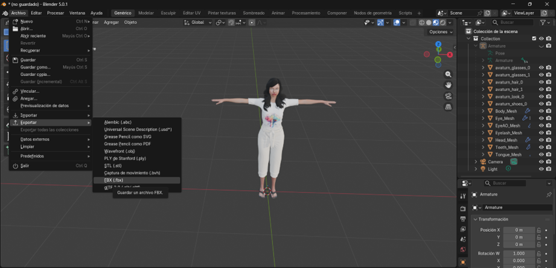
Task: Toggle overlays display button
Action: [x=397, y=22]
